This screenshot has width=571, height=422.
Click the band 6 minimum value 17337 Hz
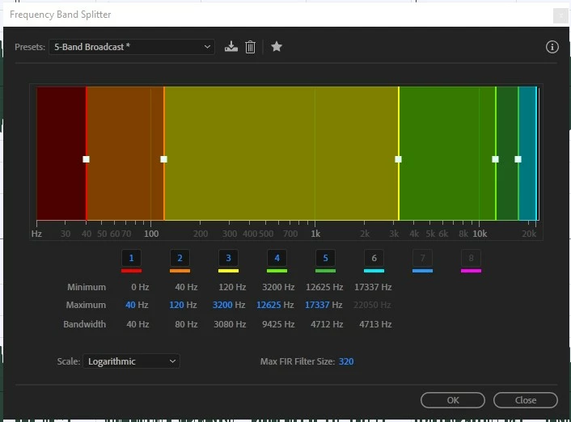(373, 287)
